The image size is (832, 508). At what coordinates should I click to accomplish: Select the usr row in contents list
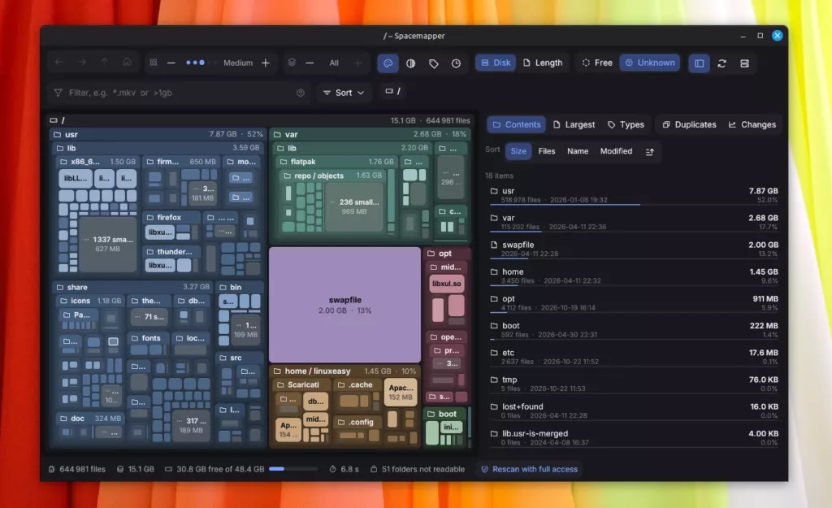coord(634,195)
